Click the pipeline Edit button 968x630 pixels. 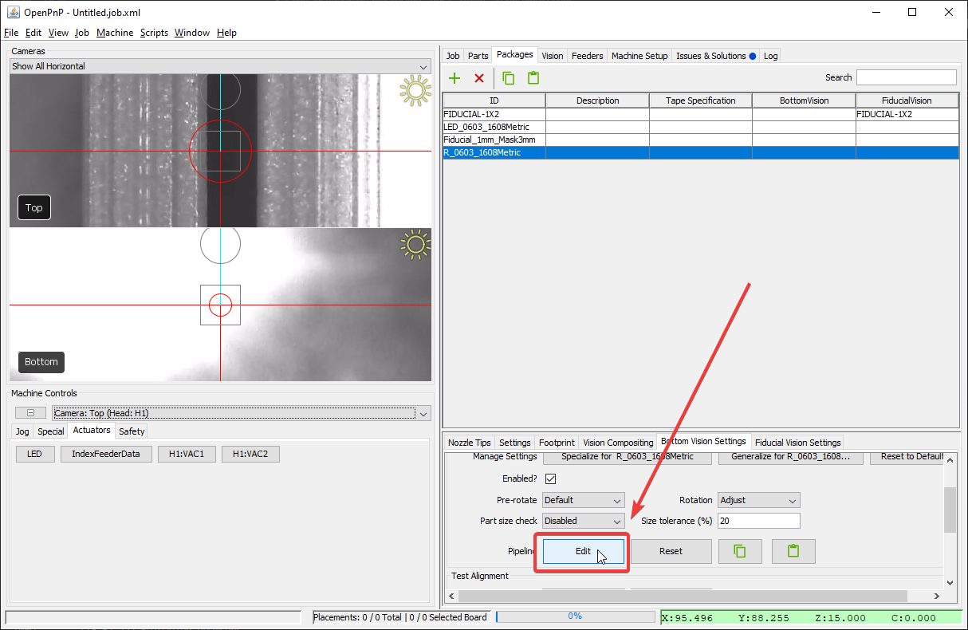(x=584, y=551)
